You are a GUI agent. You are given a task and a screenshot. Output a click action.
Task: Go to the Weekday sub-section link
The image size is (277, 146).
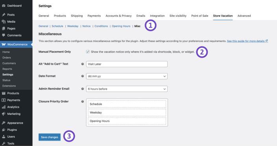click(x=73, y=26)
